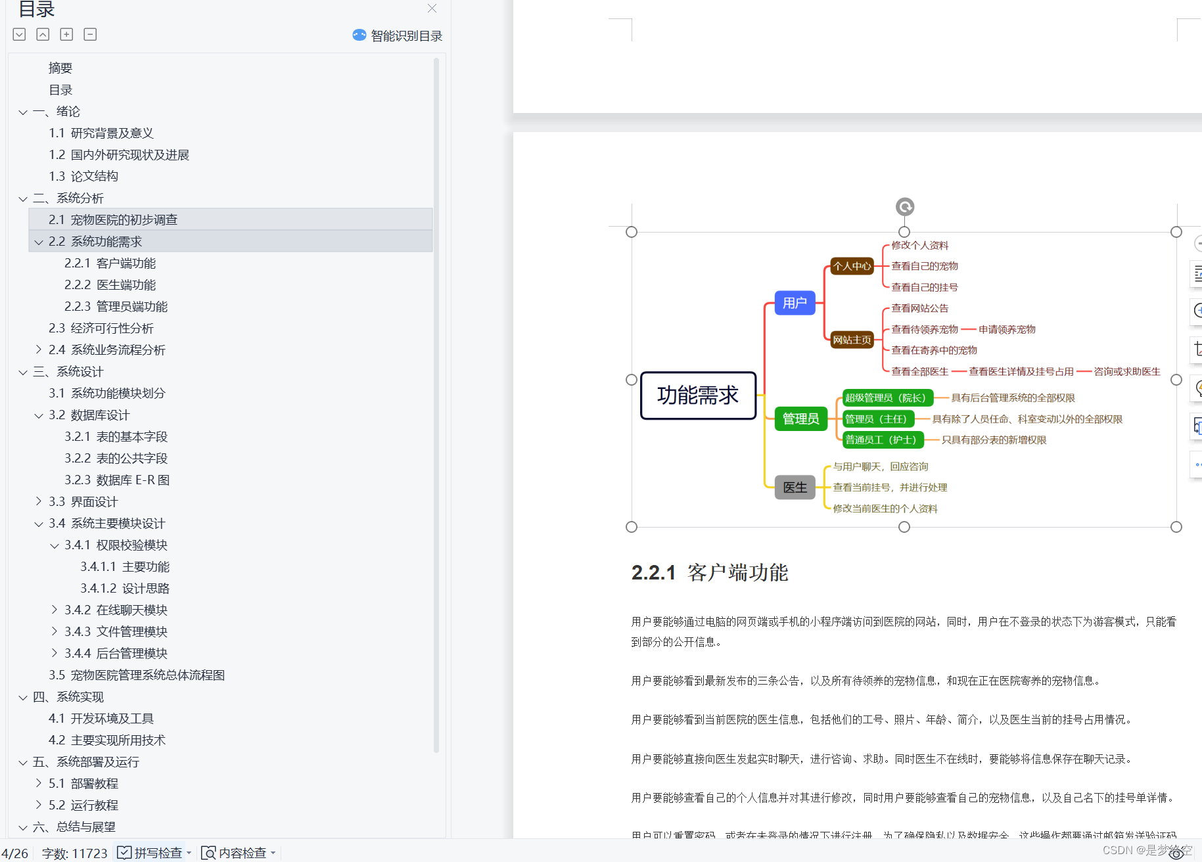Image resolution: width=1202 pixels, height=862 pixels.
Task: Collapse the 二、系统分析 chapter
Action: pyautogui.click(x=23, y=199)
